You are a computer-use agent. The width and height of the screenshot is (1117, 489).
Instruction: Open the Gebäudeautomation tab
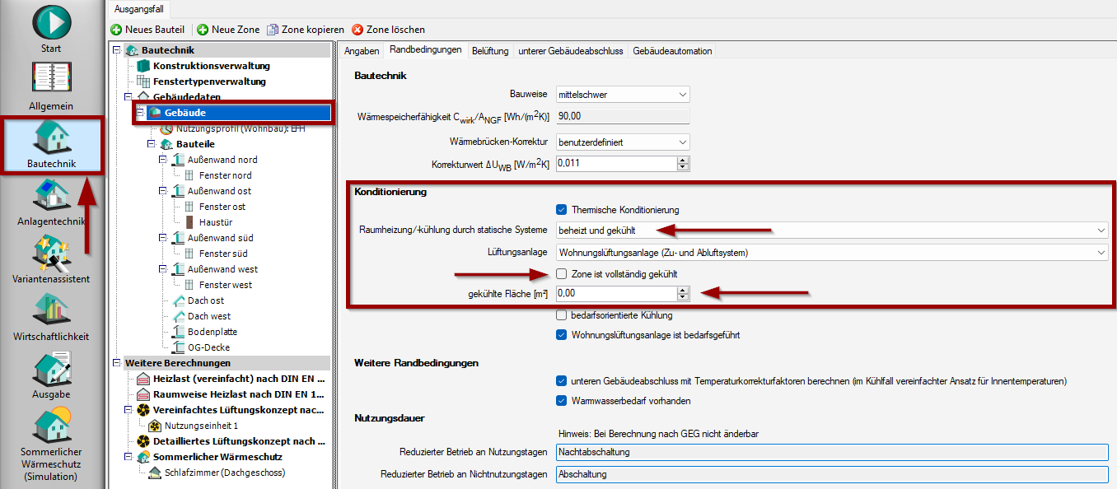(x=672, y=51)
